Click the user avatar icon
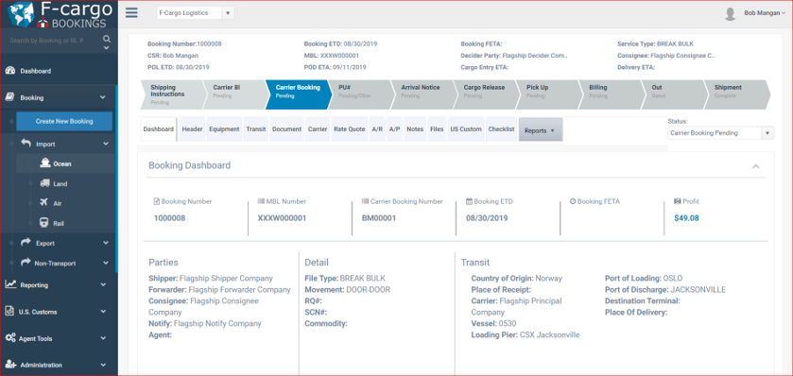The image size is (793, 376). (730, 13)
